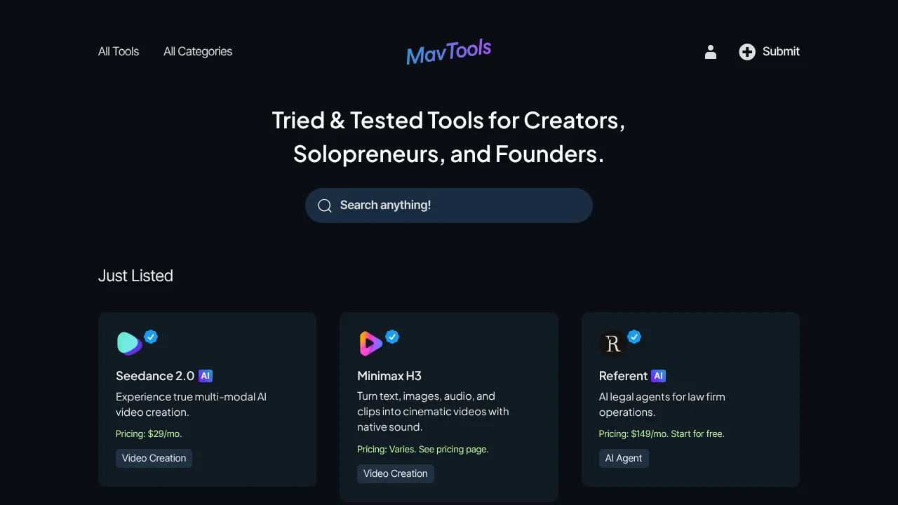The image size is (898, 505).
Task: Open the Referent R logo icon
Action: (612, 343)
